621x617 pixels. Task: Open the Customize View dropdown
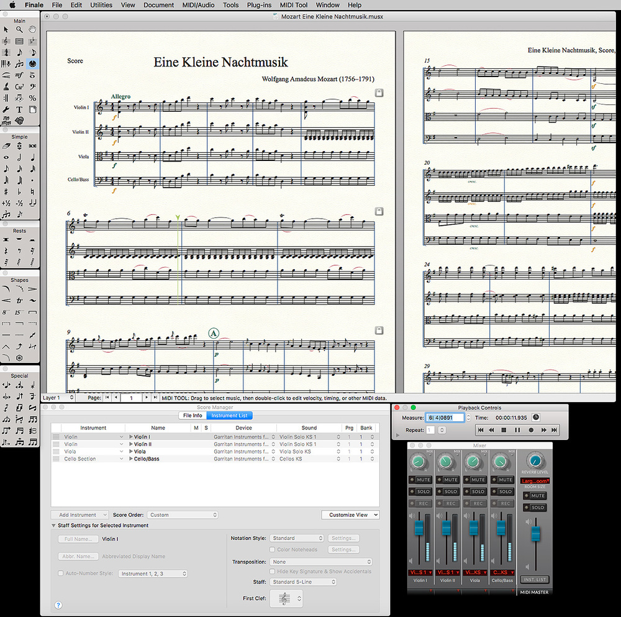[350, 514]
